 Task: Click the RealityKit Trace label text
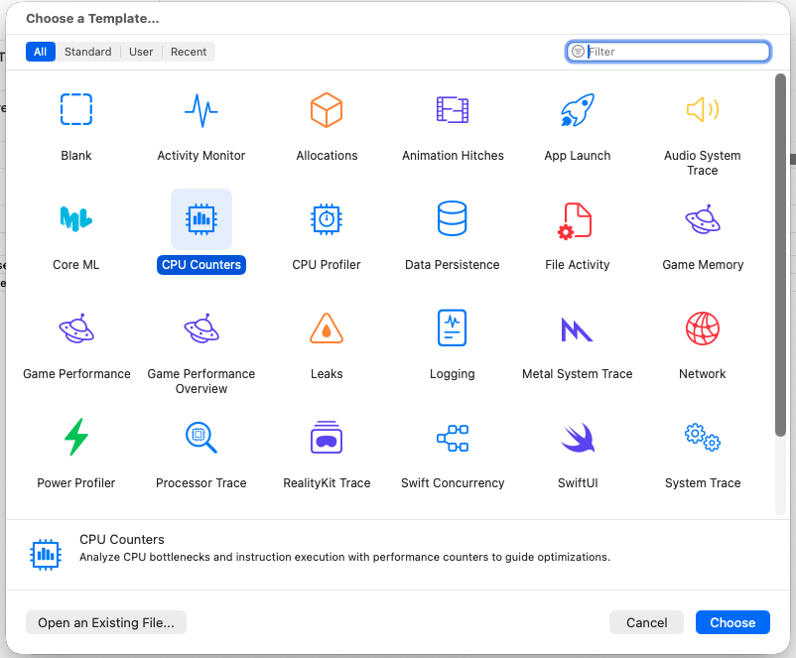click(327, 483)
